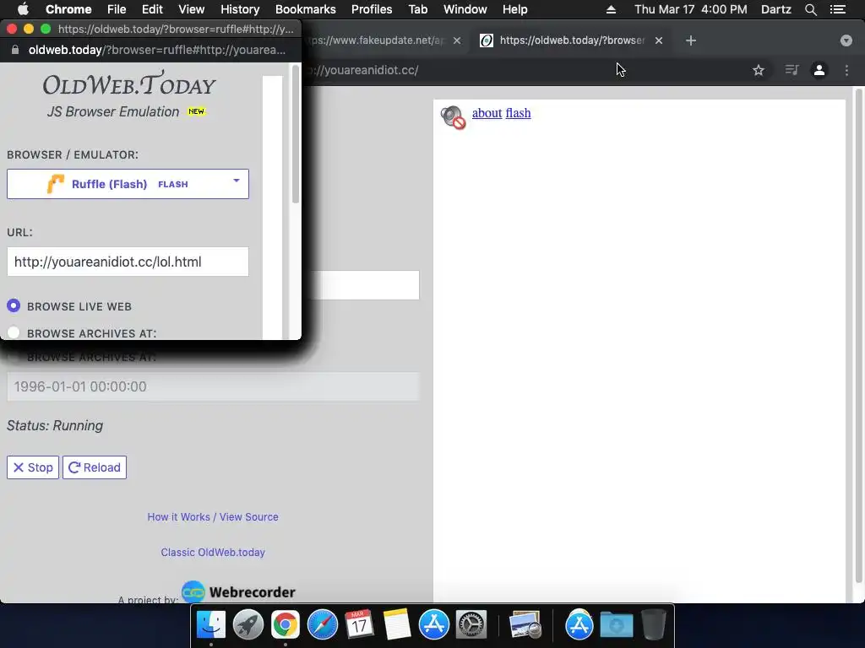
Task: Click the Stop button
Action: (x=33, y=467)
